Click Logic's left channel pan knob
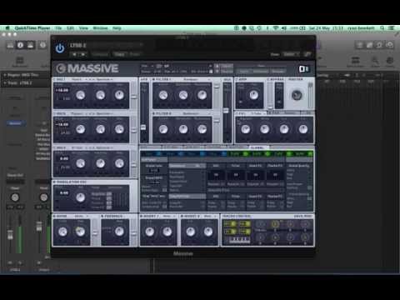The image size is (400, 300). 15,197
